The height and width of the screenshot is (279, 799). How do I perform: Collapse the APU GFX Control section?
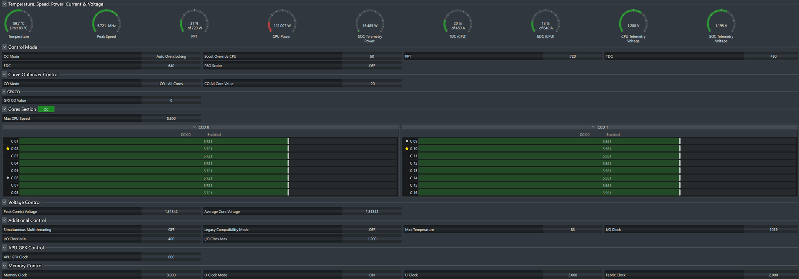pyautogui.click(x=5, y=248)
